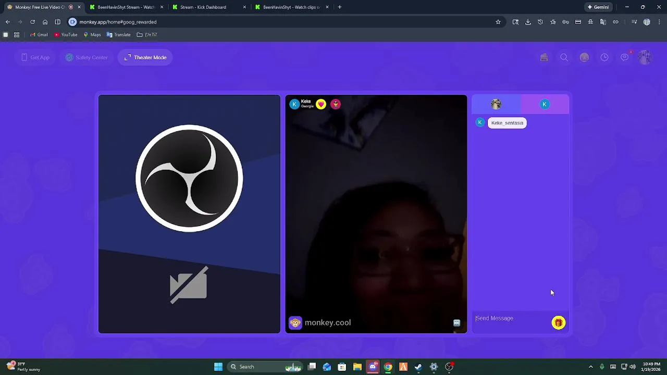Toggle the browser side panel
This screenshot has height=375, width=667.
pos(57,22)
